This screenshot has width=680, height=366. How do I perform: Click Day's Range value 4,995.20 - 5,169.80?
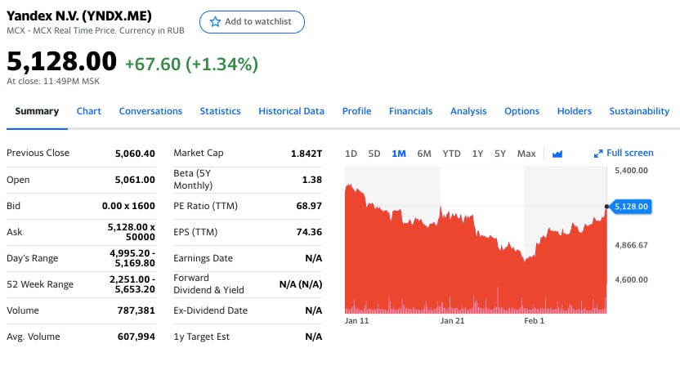pos(132,258)
